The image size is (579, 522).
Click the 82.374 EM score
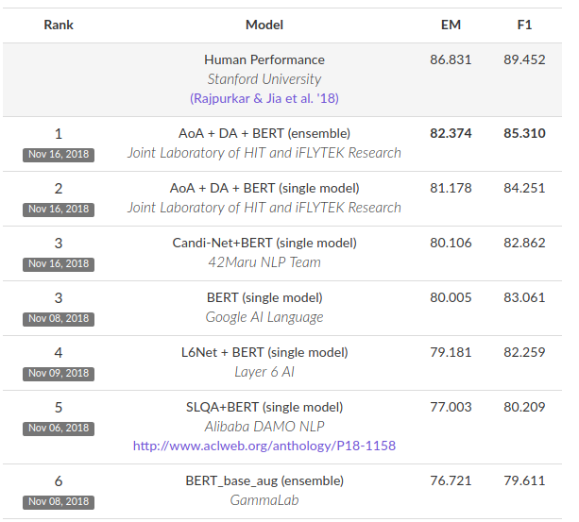point(451,133)
